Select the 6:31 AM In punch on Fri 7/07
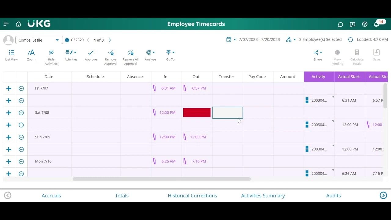The height and width of the screenshot is (220, 391). click(x=166, y=88)
